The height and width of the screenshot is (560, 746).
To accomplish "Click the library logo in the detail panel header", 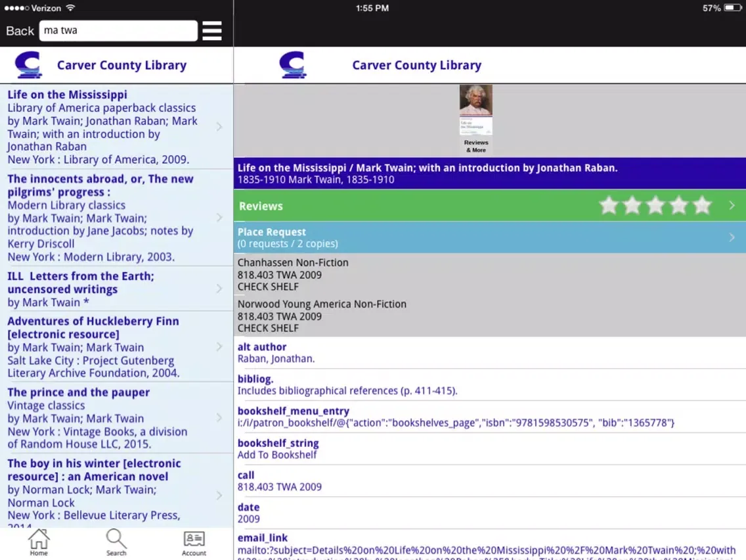I will (293, 65).
